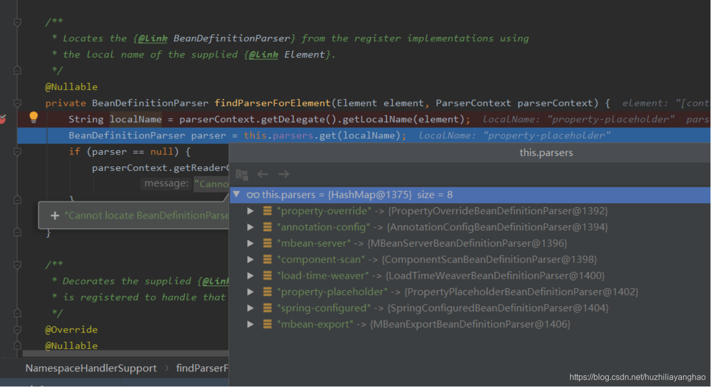This screenshot has width=711, height=387.
Task: Click field icon of "annotation-config" entry
Action: click(x=267, y=227)
